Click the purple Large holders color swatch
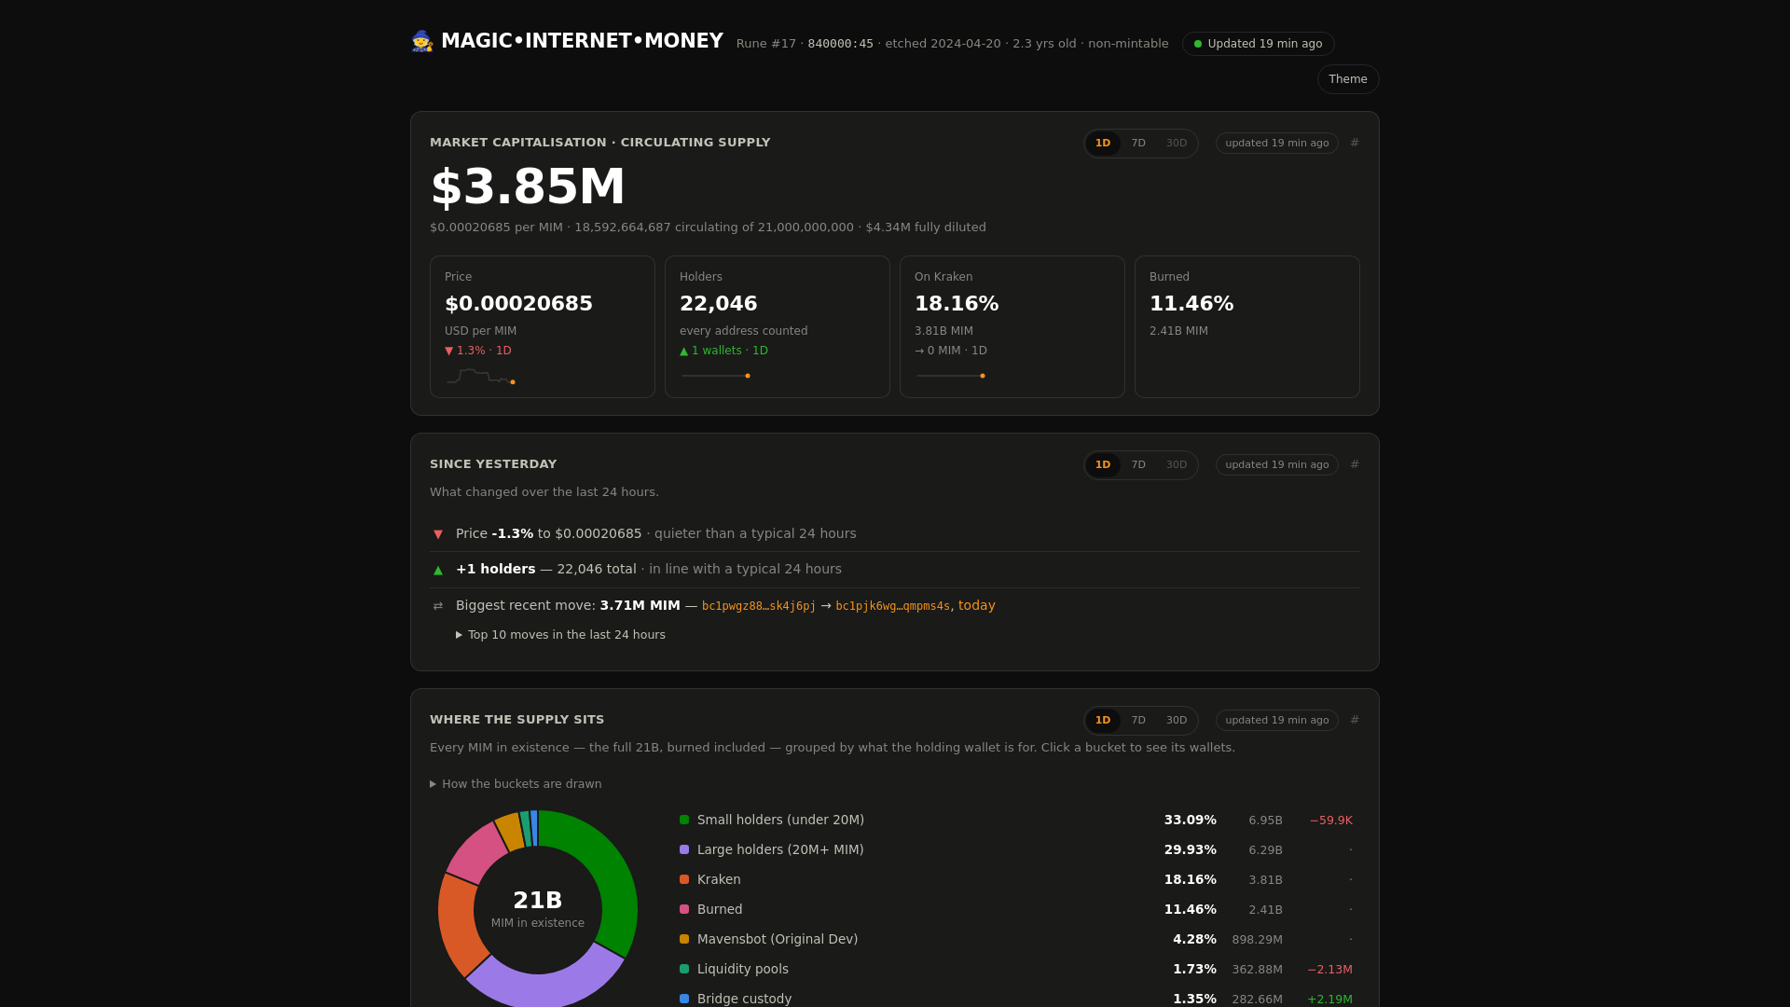 coord(684,850)
